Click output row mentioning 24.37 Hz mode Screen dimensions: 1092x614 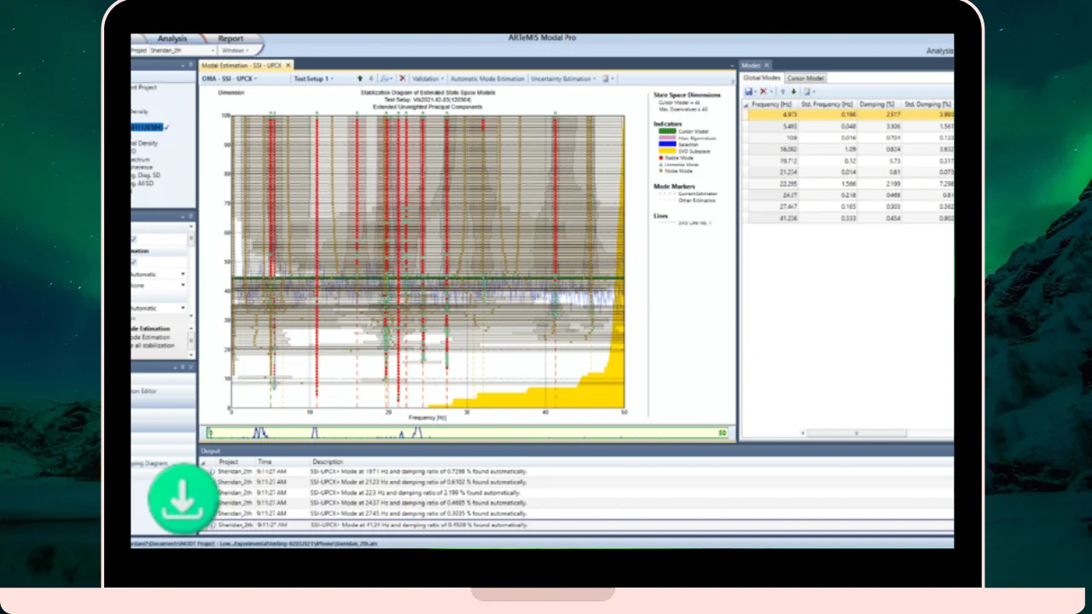[x=575, y=503]
